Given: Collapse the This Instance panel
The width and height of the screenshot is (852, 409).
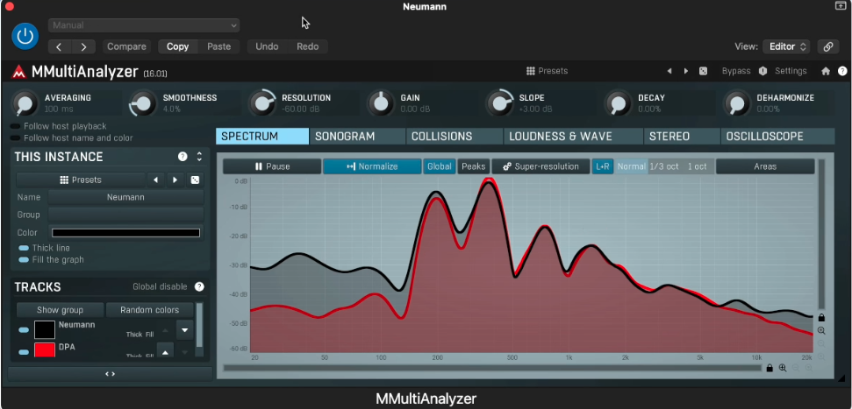Looking at the screenshot, I should pos(199,157).
